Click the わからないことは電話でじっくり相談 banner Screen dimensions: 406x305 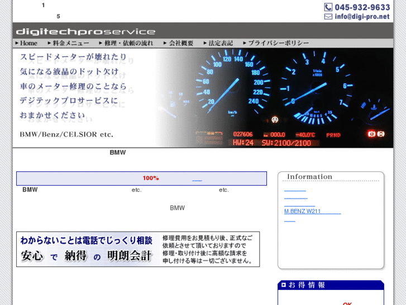(x=138, y=249)
